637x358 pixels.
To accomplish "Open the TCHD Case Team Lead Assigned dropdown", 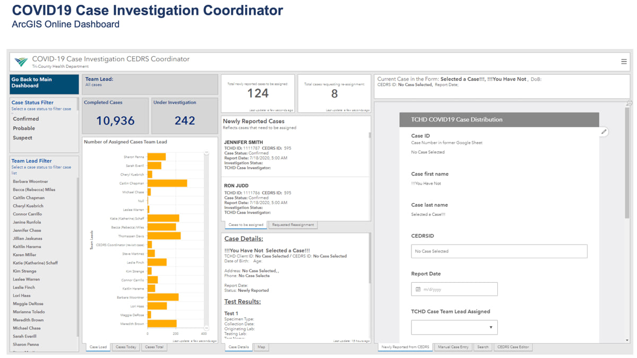I will coord(454,327).
